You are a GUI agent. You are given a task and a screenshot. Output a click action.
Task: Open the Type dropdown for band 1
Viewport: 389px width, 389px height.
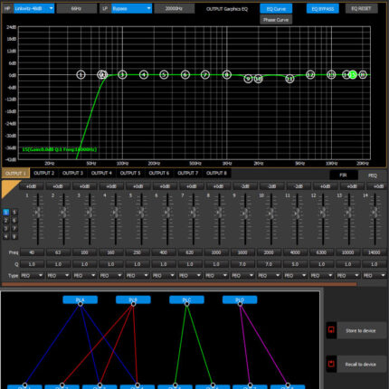[x=32, y=275]
